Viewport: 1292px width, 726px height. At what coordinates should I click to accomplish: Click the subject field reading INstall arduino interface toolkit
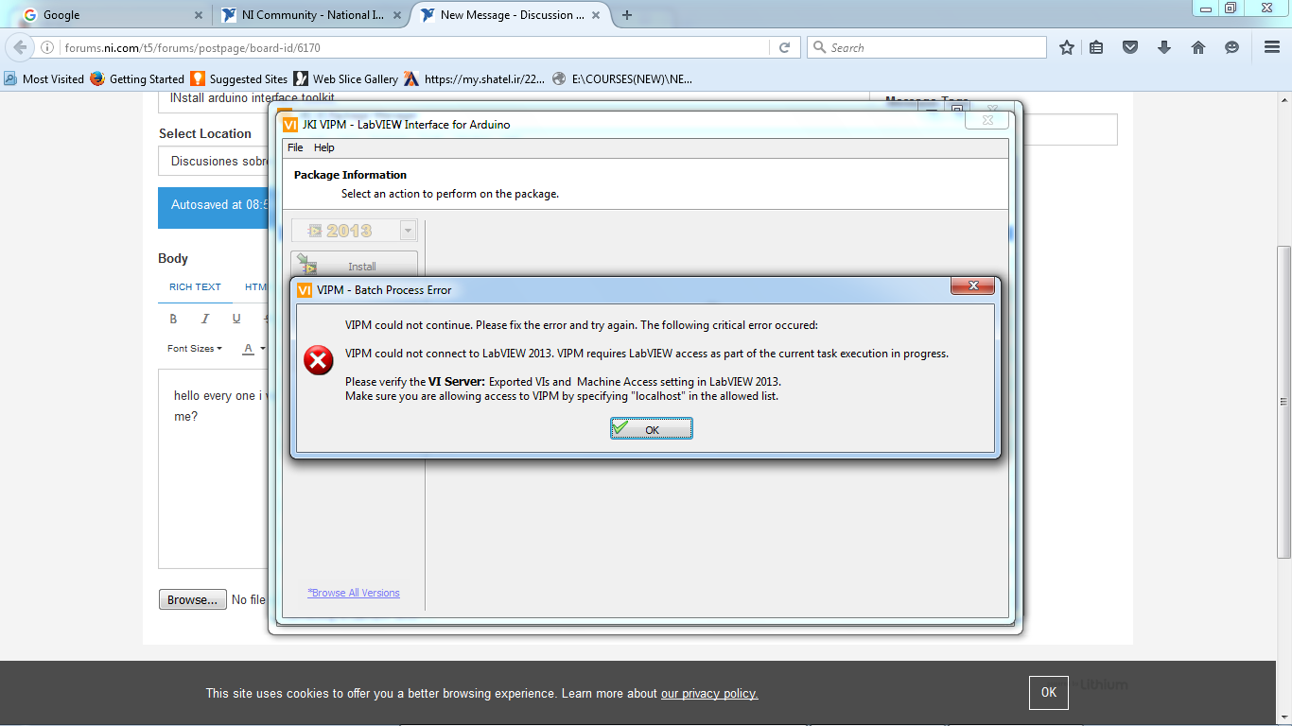[513, 102]
